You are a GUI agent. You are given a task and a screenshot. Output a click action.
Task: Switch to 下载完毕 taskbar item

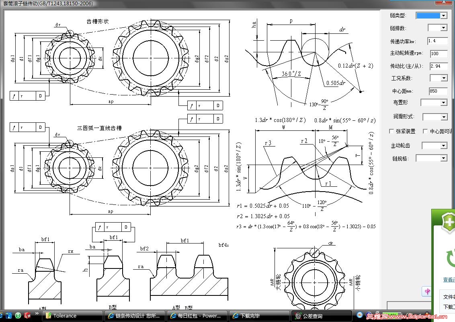tap(259, 316)
